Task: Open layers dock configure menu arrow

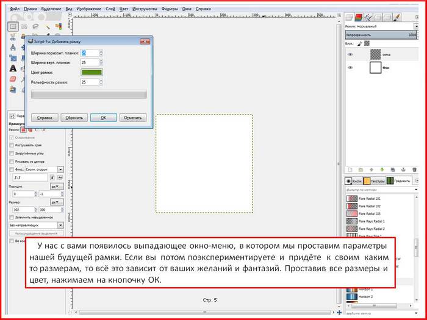Action: tap(417, 18)
